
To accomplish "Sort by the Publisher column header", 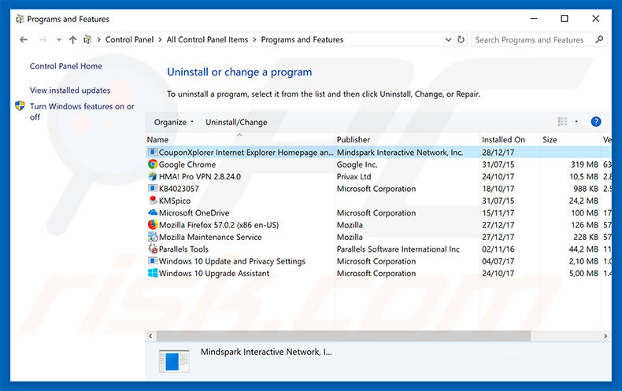I will (x=353, y=139).
